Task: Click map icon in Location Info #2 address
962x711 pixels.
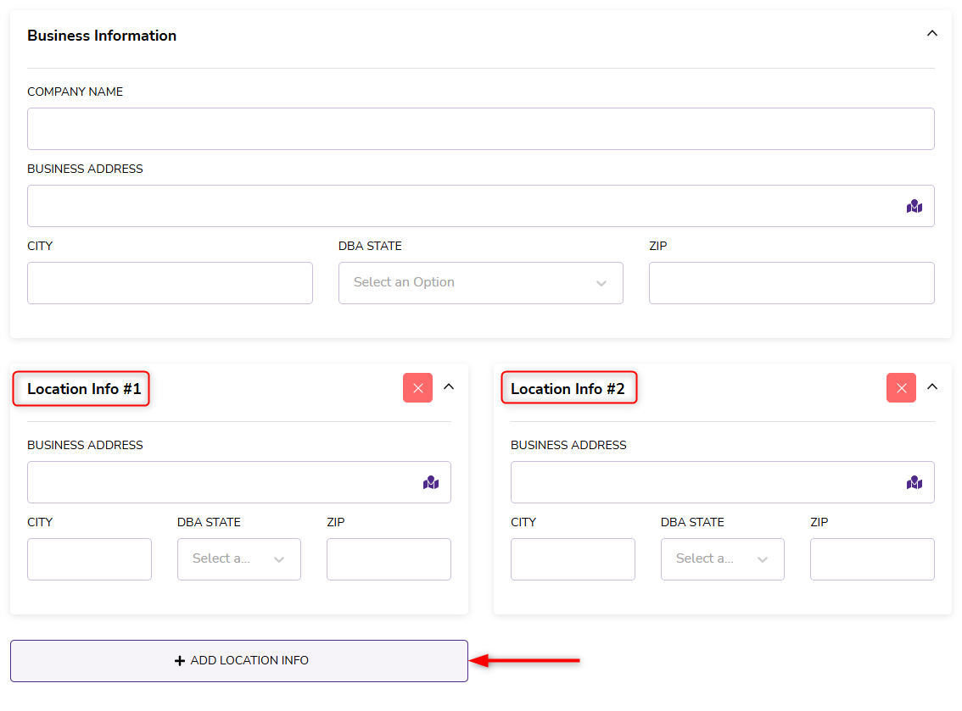Action: [914, 482]
